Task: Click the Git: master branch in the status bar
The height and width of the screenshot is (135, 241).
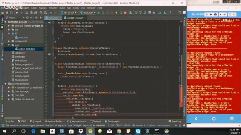Action: (x=139, y=126)
